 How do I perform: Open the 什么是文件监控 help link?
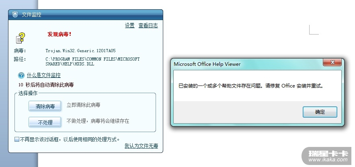coord(44,75)
